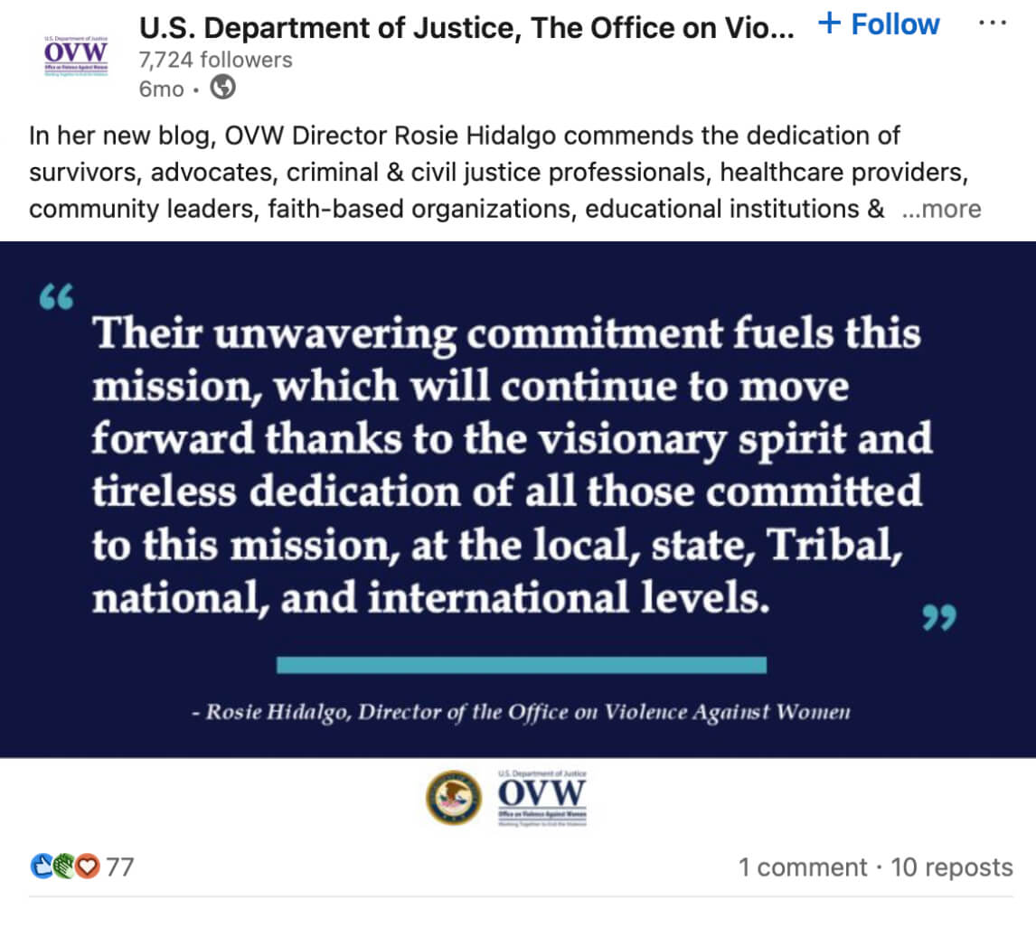
Task: Open the 10 reposts link
Action: (952, 867)
